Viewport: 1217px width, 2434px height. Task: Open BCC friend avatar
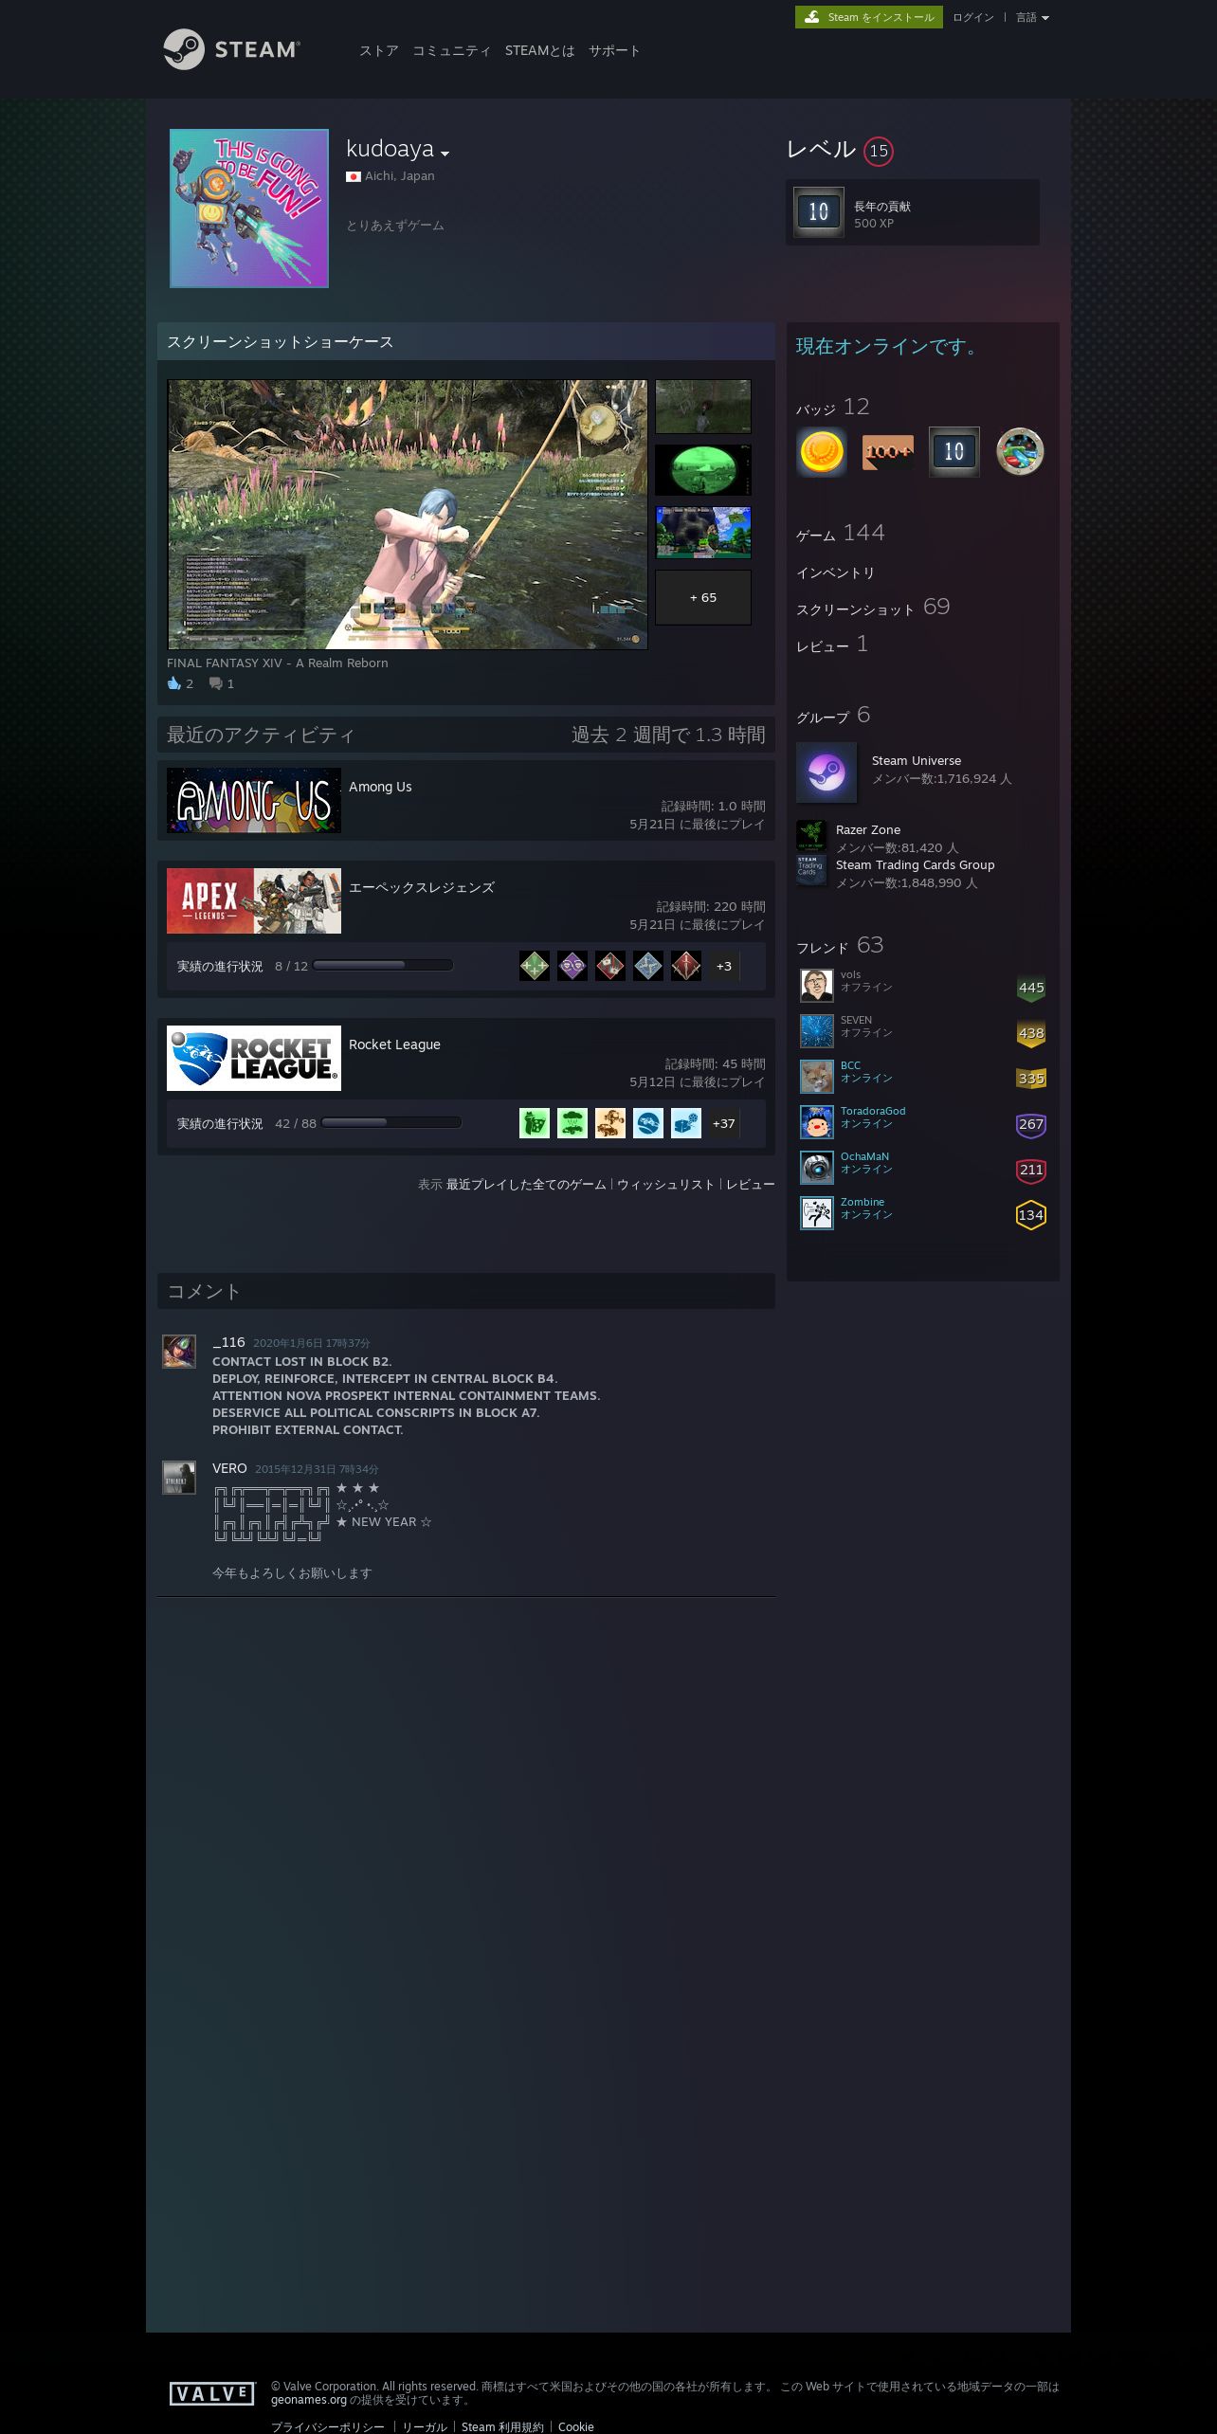click(x=816, y=1076)
